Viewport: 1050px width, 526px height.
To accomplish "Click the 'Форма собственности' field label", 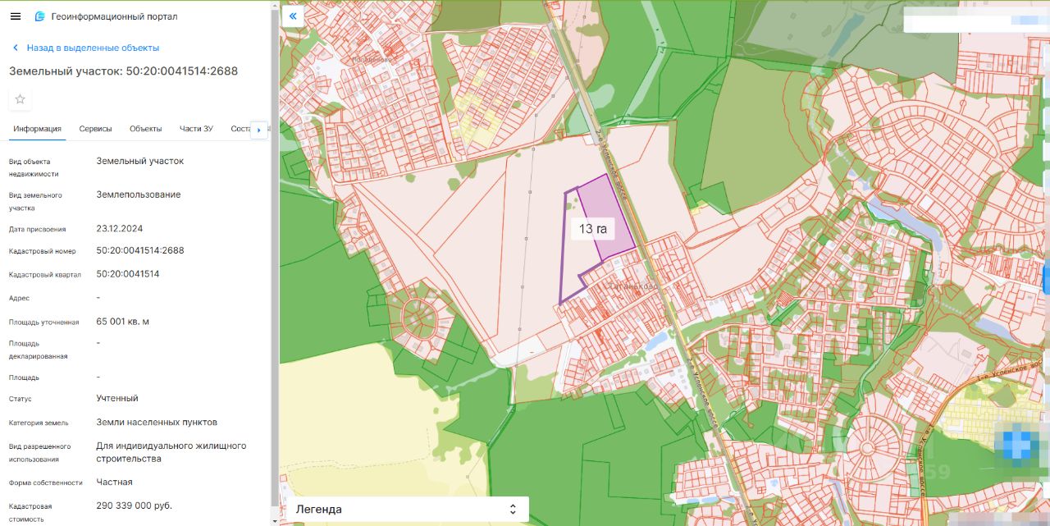I will 46,483.
